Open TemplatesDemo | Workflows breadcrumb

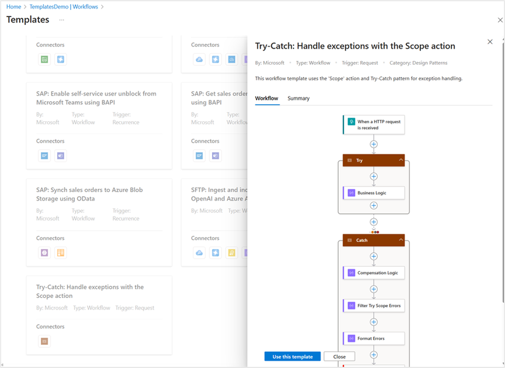pos(64,7)
